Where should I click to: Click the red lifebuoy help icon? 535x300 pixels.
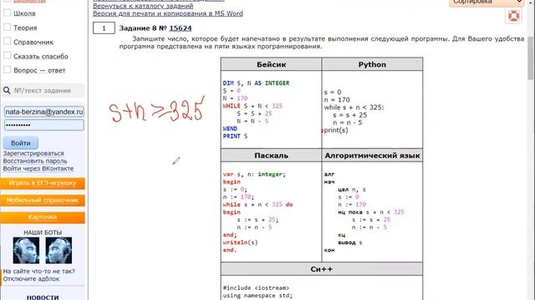(513, 16)
